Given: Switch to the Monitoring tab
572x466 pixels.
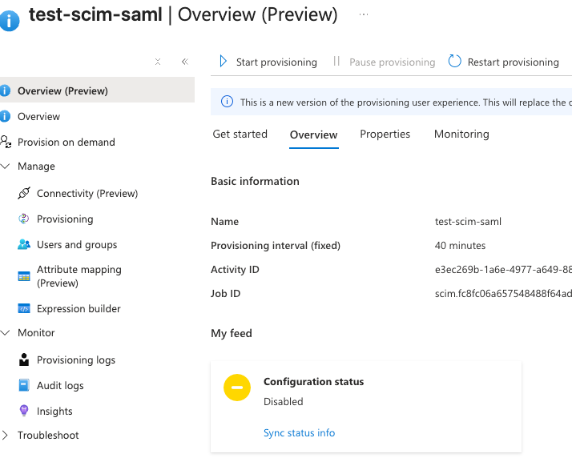Looking at the screenshot, I should point(461,135).
